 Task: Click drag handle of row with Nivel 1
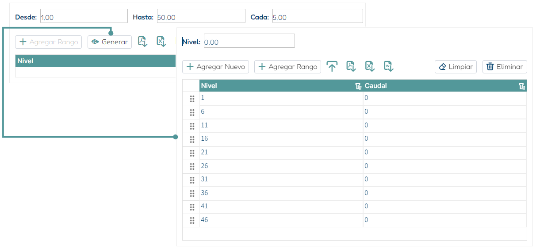(x=192, y=99)
